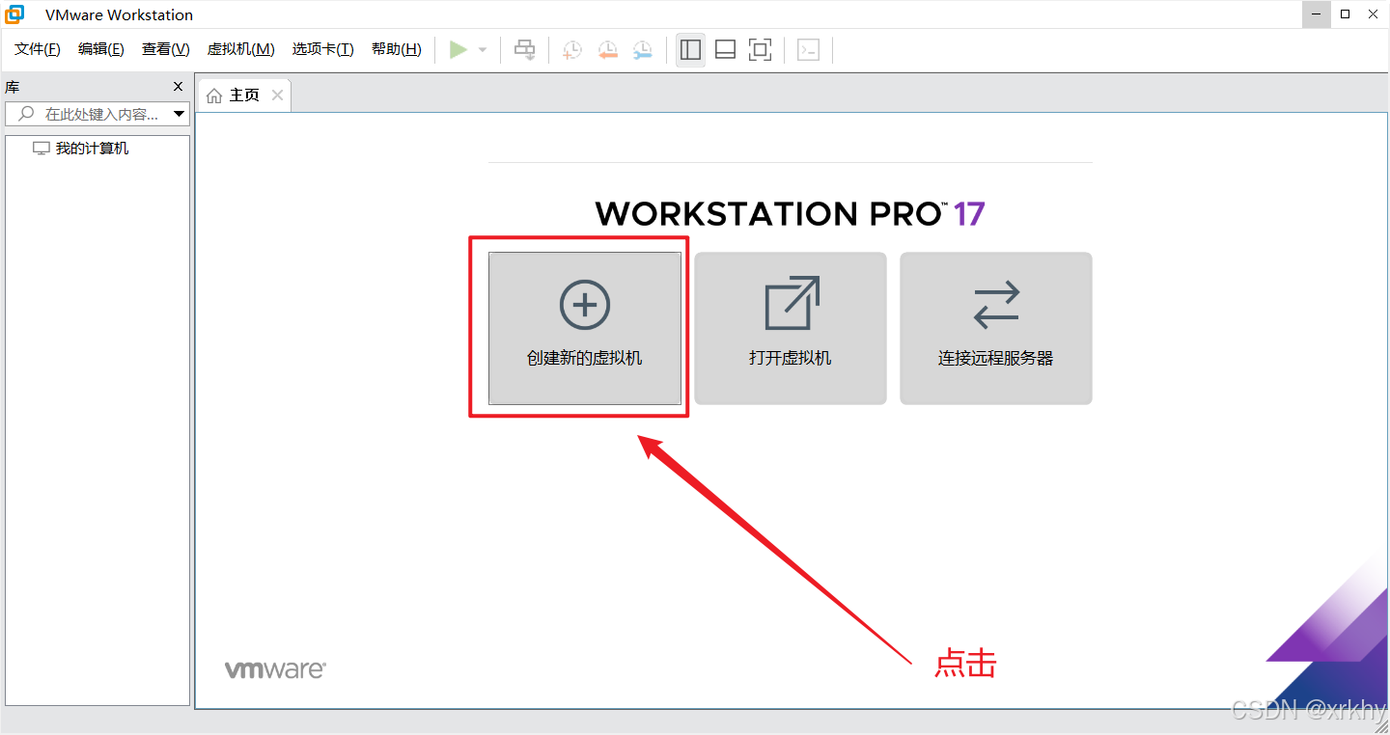
Task: Open the power options dropdown arrow
Action: [483, 50]
